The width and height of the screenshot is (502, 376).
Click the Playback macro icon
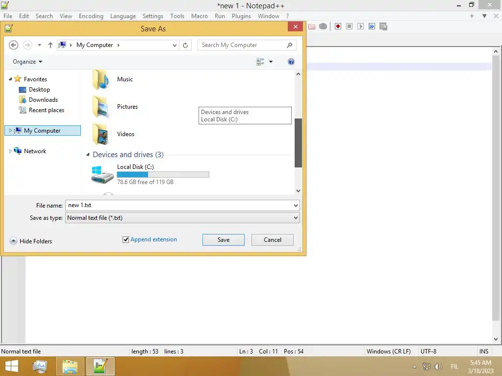360,26
